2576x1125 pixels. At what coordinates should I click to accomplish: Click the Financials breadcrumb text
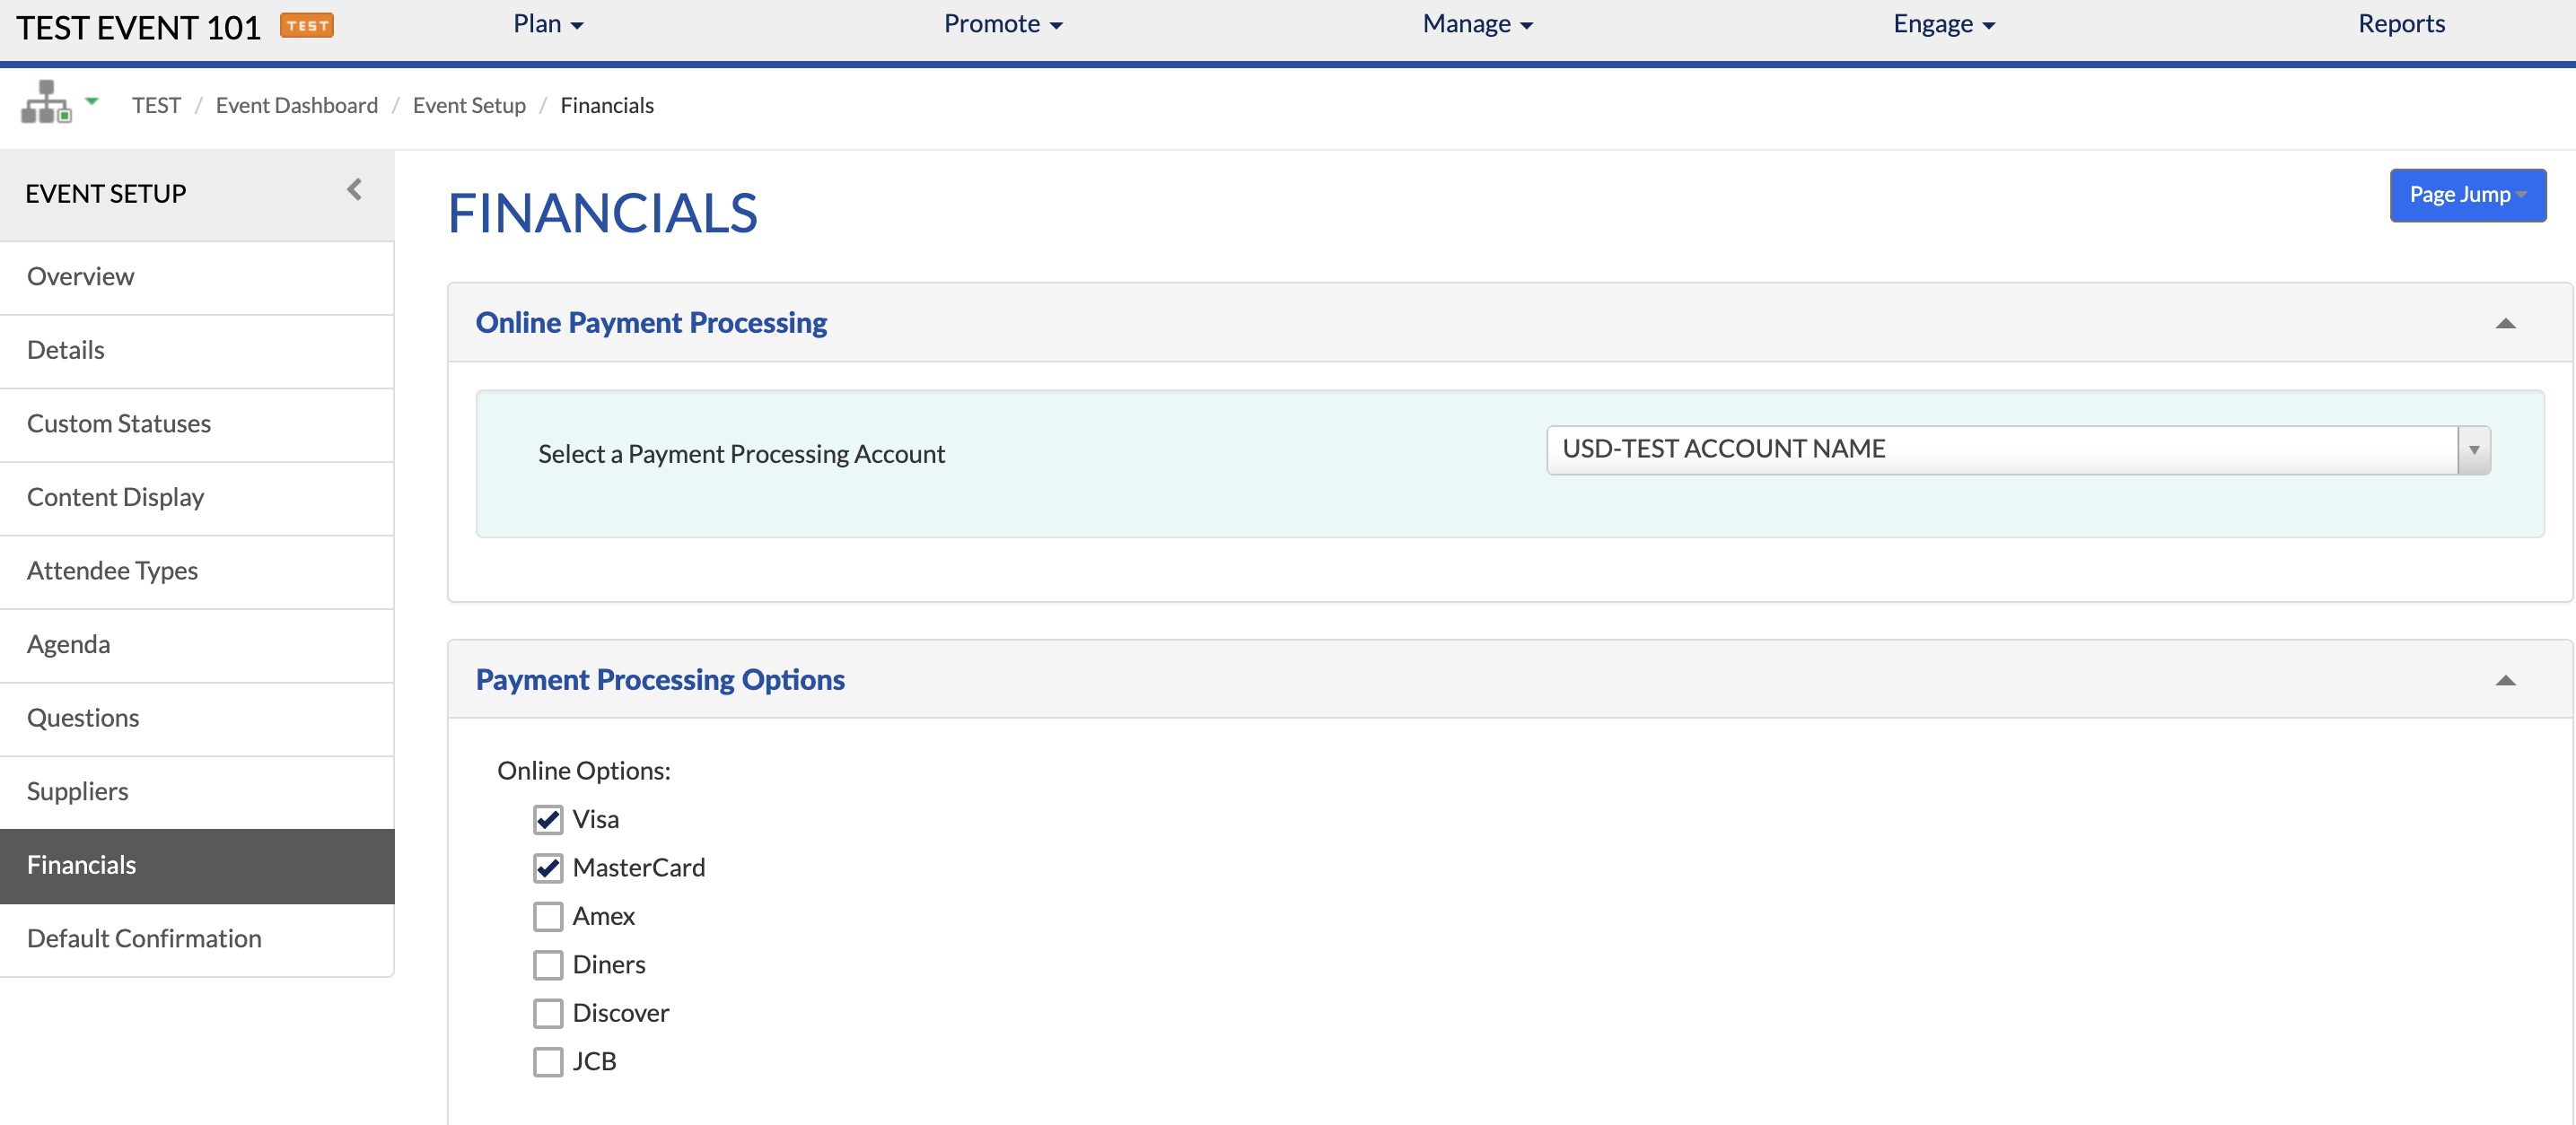pyautogui.click(x=607, y=105)
